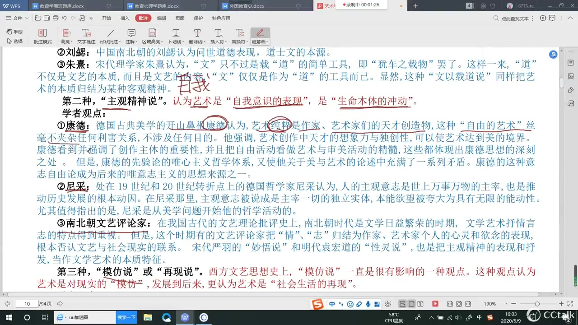Undo the last action
This screenshot has width=578, height=325.
(x=64, y=18)
